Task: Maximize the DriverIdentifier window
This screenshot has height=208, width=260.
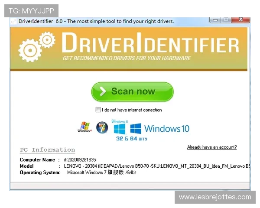Action: point(226,20)
